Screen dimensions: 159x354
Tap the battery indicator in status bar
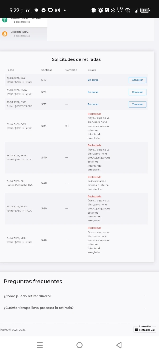click(x=145, y=11)
